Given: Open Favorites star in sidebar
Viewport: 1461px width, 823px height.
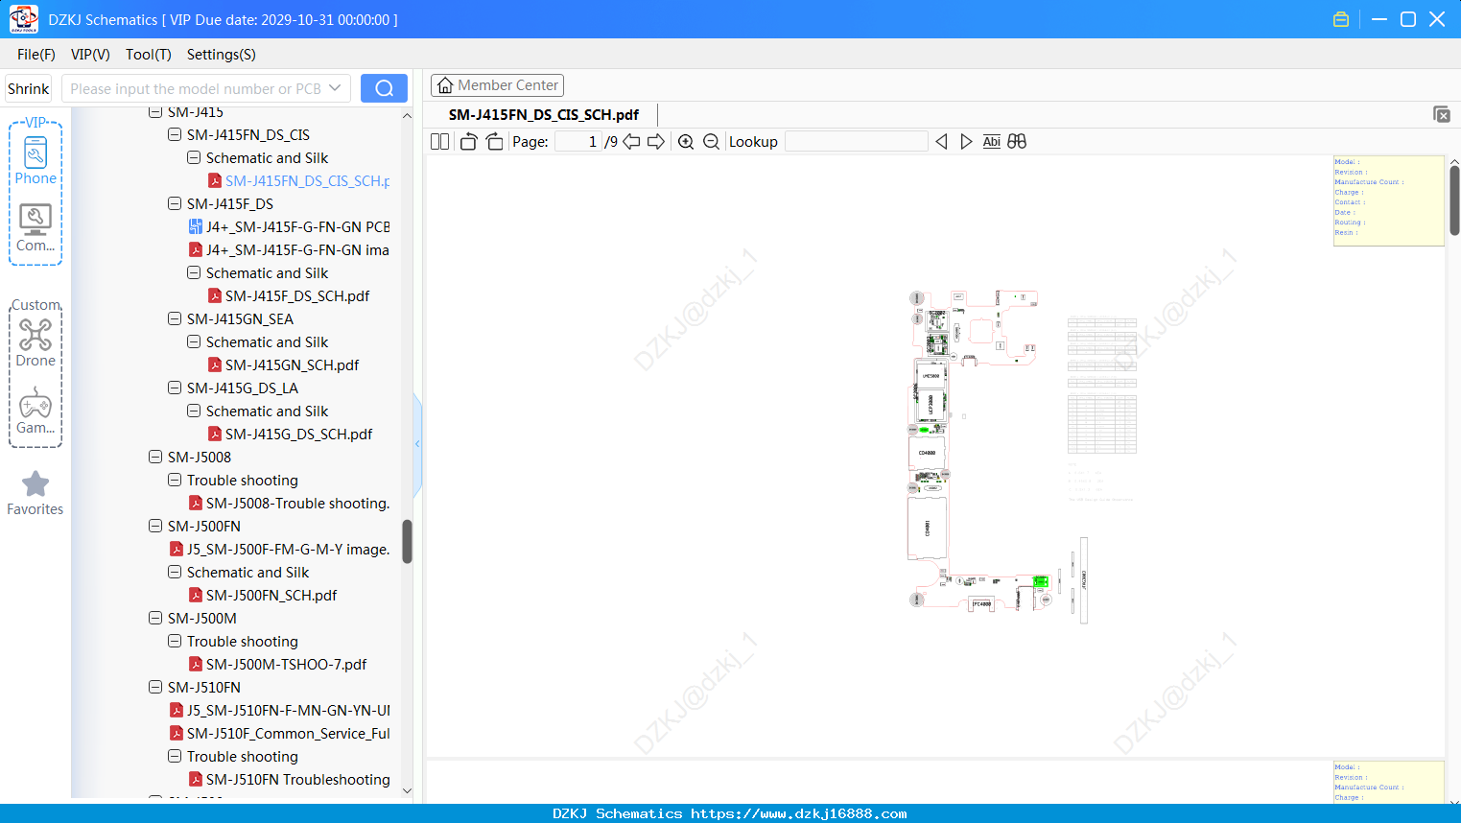Looking at the screenshot, I should coord(35,493).
